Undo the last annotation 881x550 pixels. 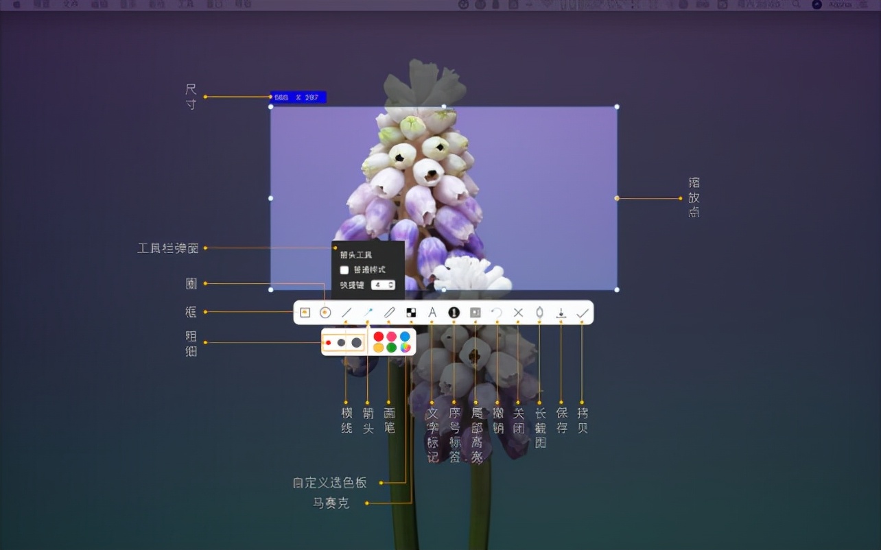click(497, 312)
